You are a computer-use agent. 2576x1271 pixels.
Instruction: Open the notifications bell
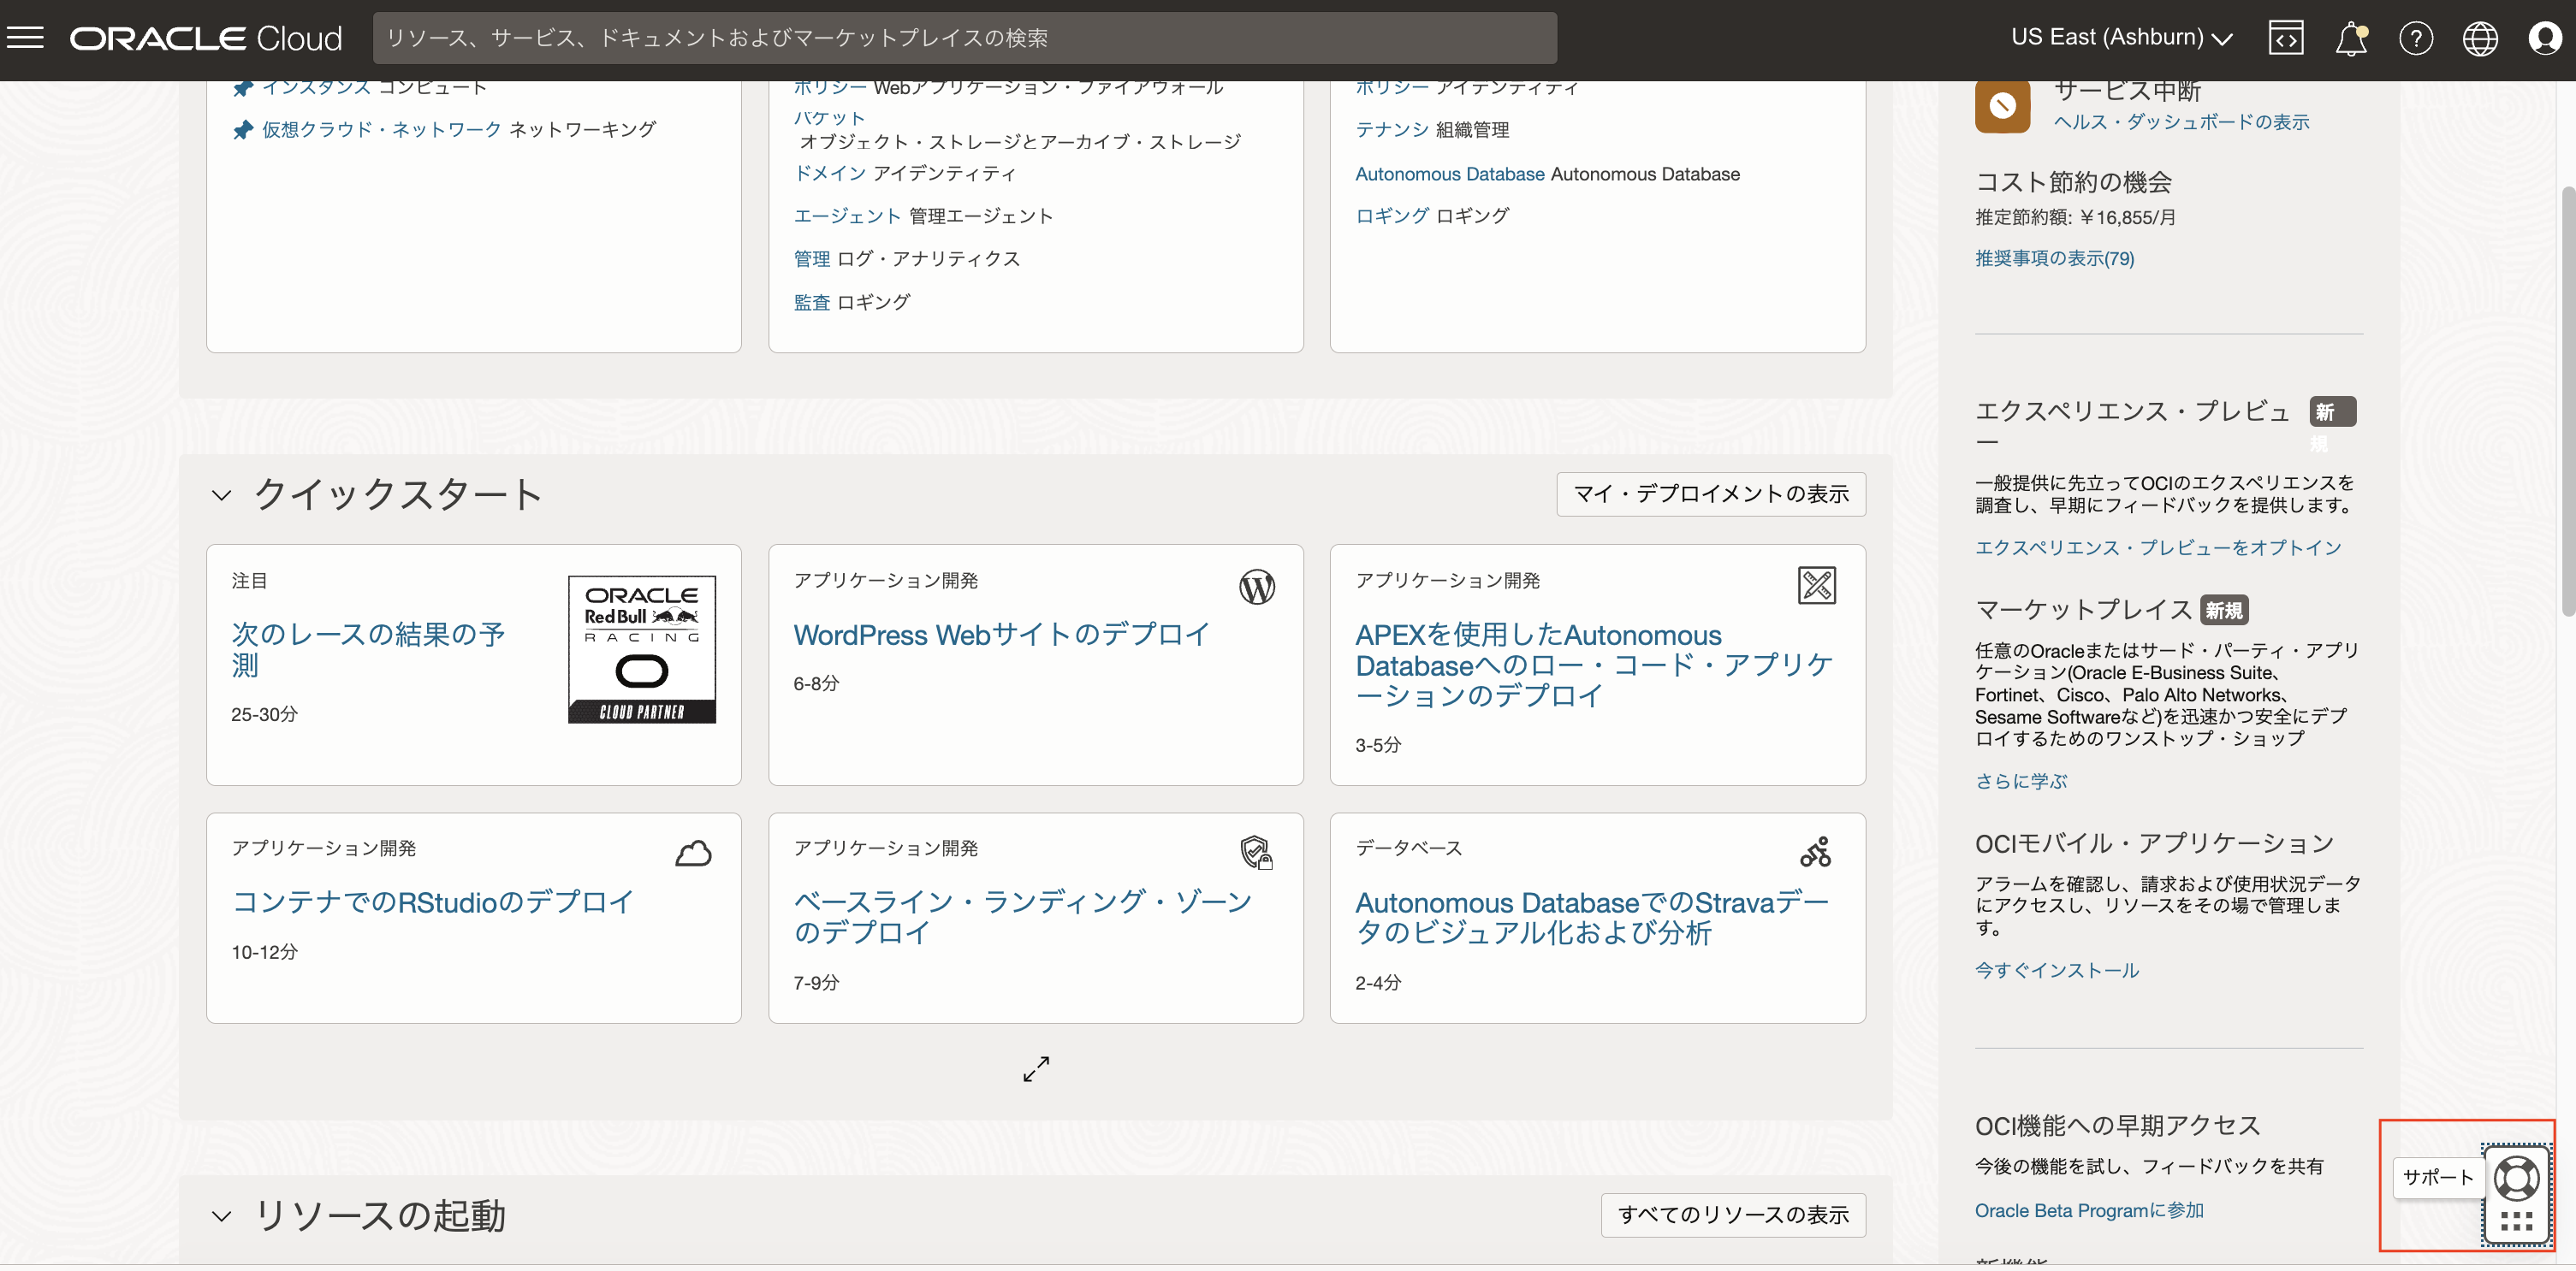pyautogui.click(x=2352, y=38)
